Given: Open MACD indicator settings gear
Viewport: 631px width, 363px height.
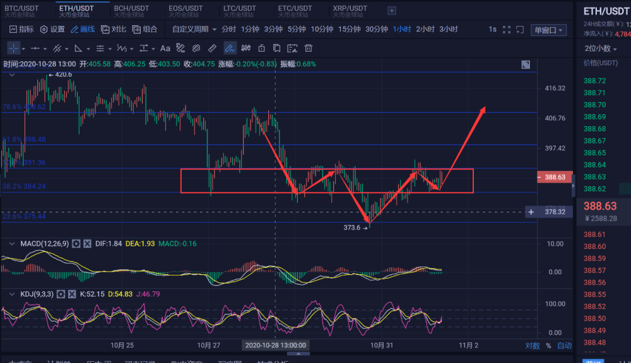Looking at the screenshot, I should (76, 244).
